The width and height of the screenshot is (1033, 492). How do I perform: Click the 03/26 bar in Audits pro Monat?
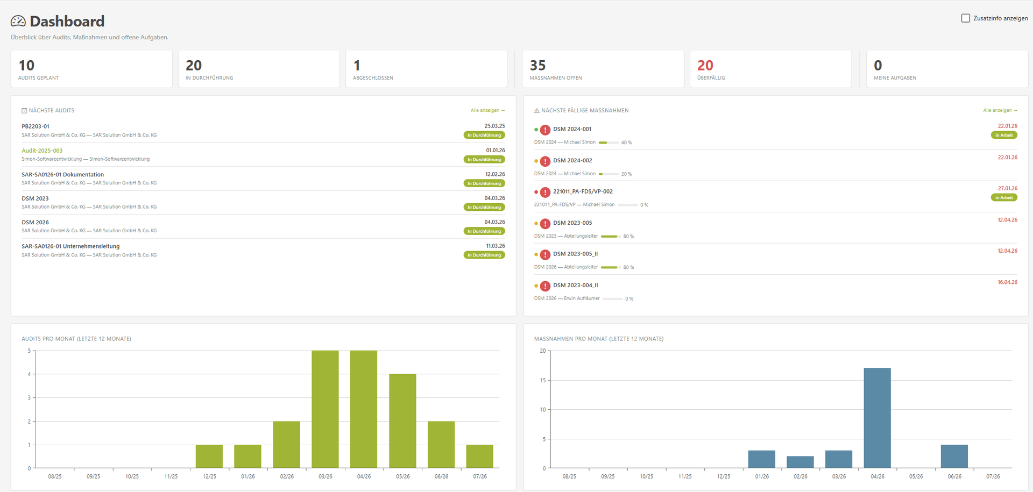point(325,409)
